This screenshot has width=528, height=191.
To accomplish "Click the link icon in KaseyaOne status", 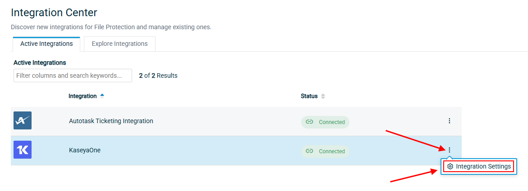I will point(309,151).
